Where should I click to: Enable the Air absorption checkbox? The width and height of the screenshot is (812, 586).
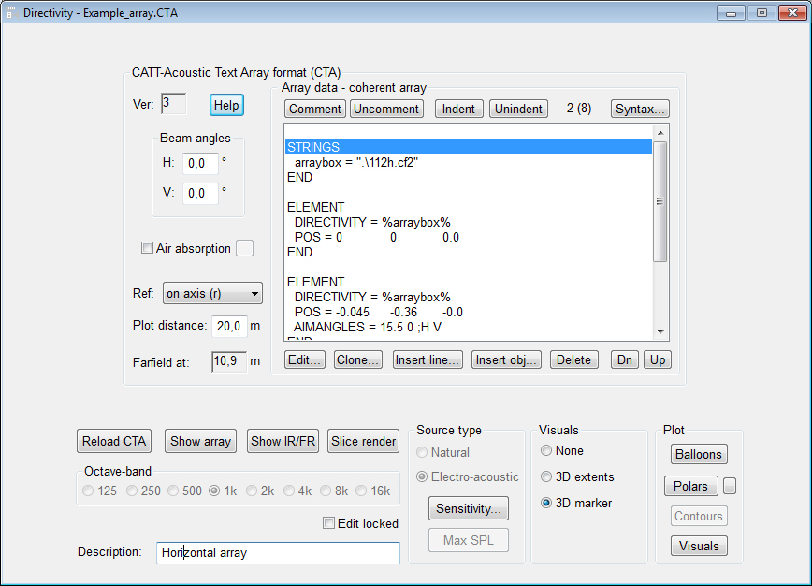pyautogui.click(x=147, y=248)
